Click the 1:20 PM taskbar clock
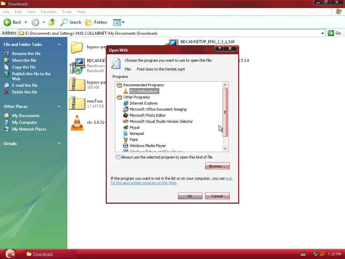This screenshot has width=345, height=259. pos(334,254)
